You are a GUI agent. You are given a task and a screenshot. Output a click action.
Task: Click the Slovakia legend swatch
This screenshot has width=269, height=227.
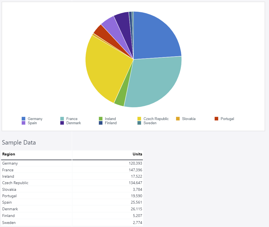(x=178, y=119)
